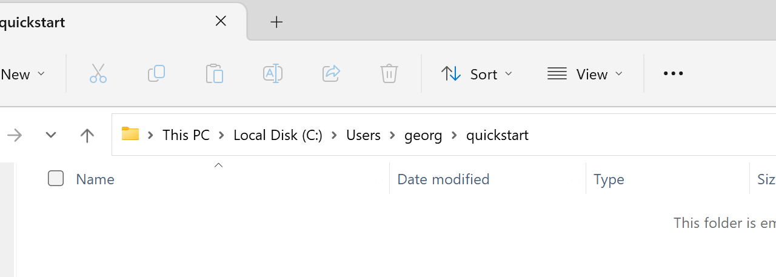Click the Type column header
Viewport: 776px width, 277px height.
[609, 179]
